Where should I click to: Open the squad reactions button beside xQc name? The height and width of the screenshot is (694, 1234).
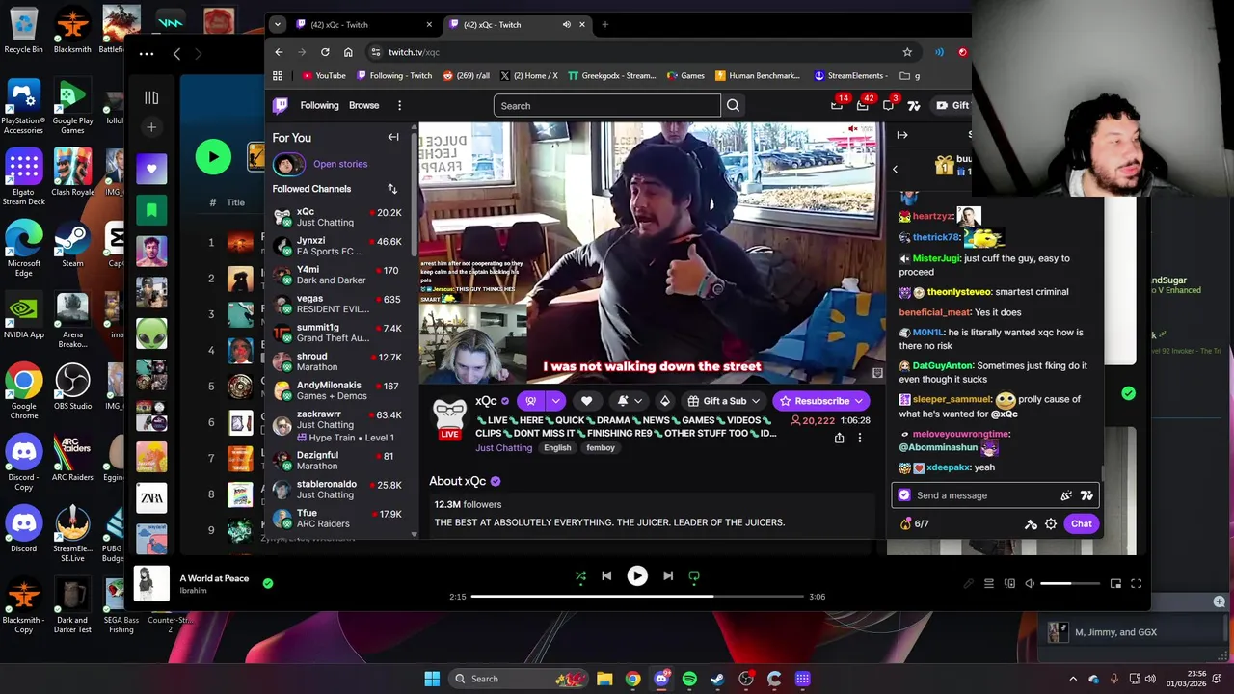531,401
